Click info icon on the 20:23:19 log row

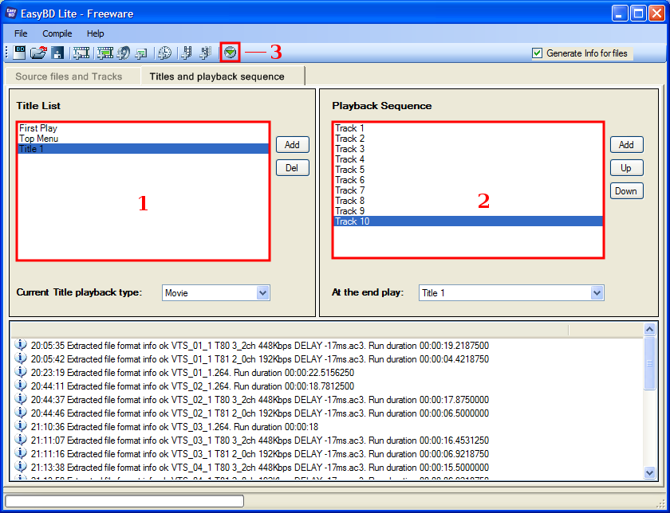(x=20, y=372)
